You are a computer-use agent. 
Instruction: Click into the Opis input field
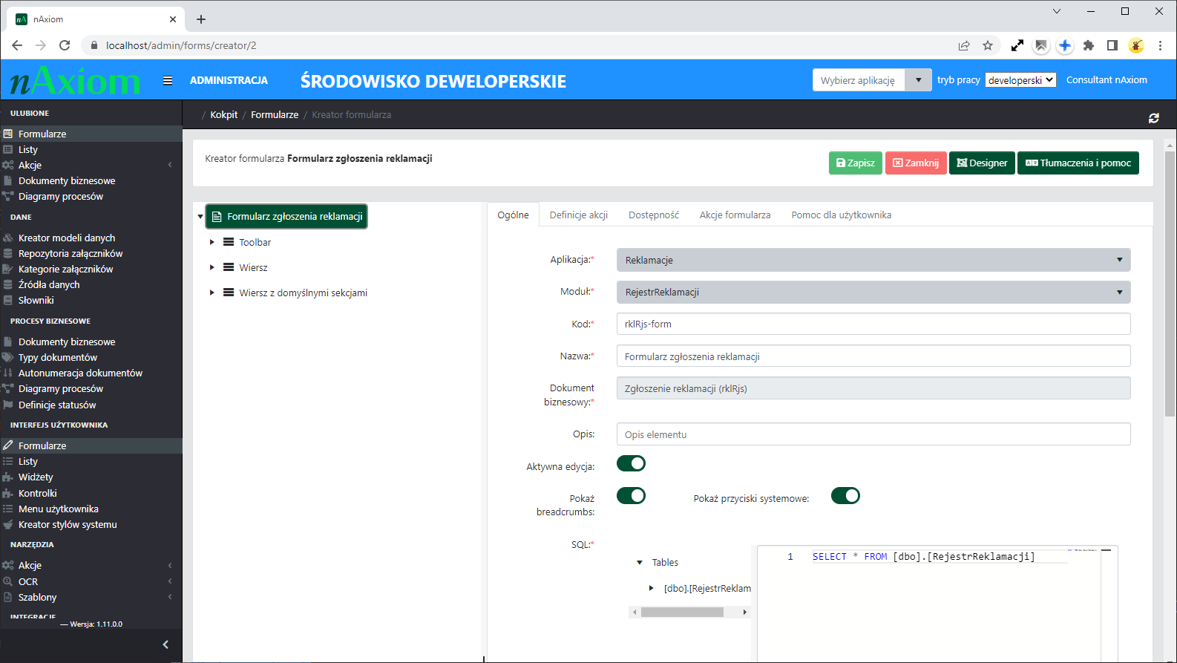click(873, 434)
